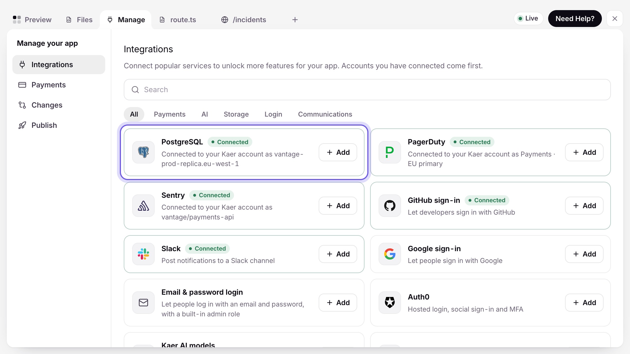Click the Integrations page heading

148,49
